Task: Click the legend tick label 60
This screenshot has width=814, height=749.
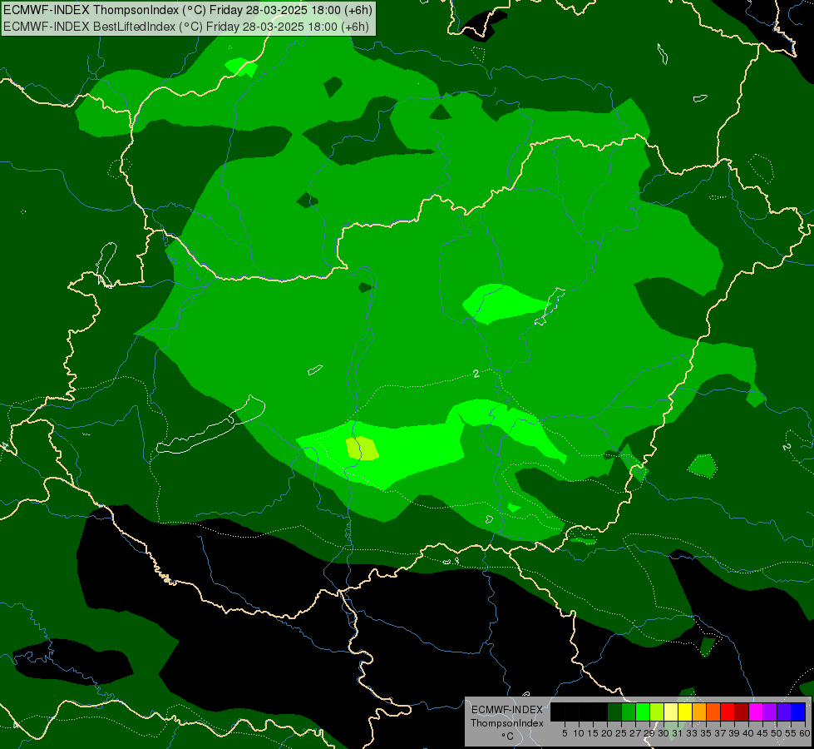Action: pyautogui.click(x=805, y=733)
